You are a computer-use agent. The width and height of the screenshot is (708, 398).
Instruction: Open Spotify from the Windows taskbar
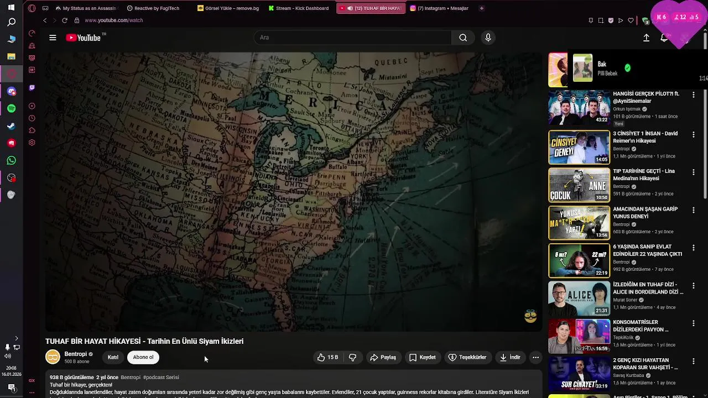point(11,108)
